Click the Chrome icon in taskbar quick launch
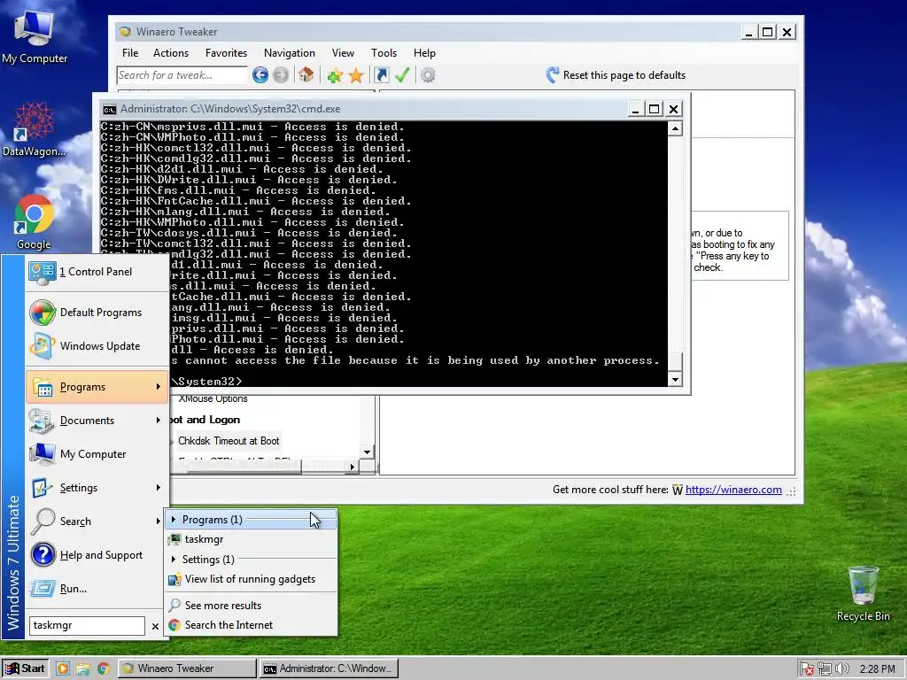 (104, 668)
